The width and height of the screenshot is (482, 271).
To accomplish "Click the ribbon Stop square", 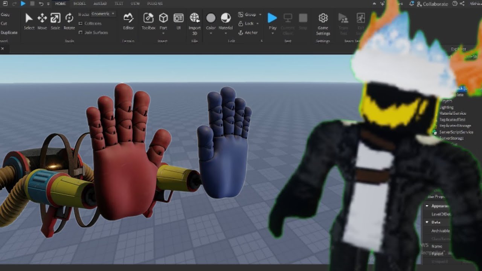I will click(303, 18).
